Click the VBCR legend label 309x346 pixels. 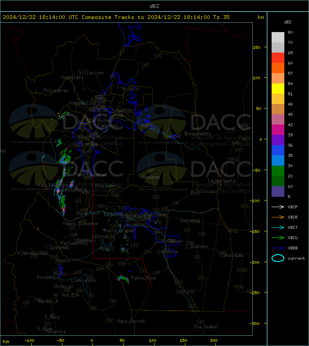pos(293,217)
